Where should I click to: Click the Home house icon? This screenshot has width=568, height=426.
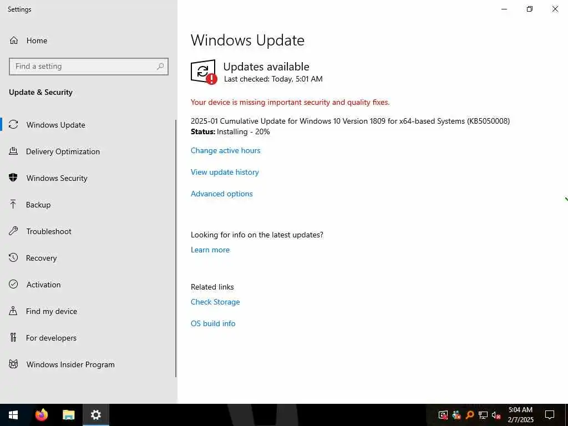tap(14, 40)
